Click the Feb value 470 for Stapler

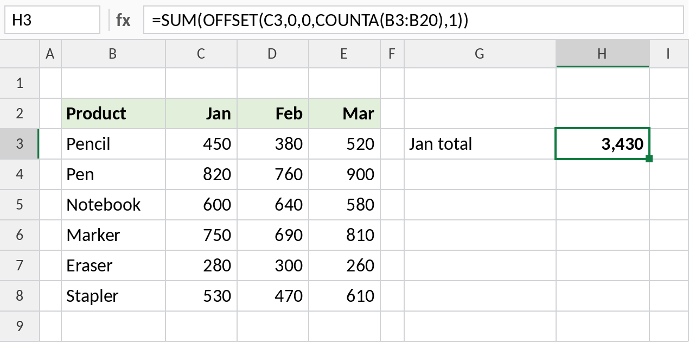click(x=273, y=296)
